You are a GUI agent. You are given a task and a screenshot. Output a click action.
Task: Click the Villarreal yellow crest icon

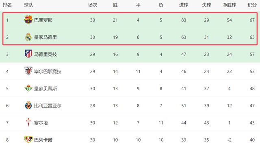pyautogui.click(x=28, y=106)
